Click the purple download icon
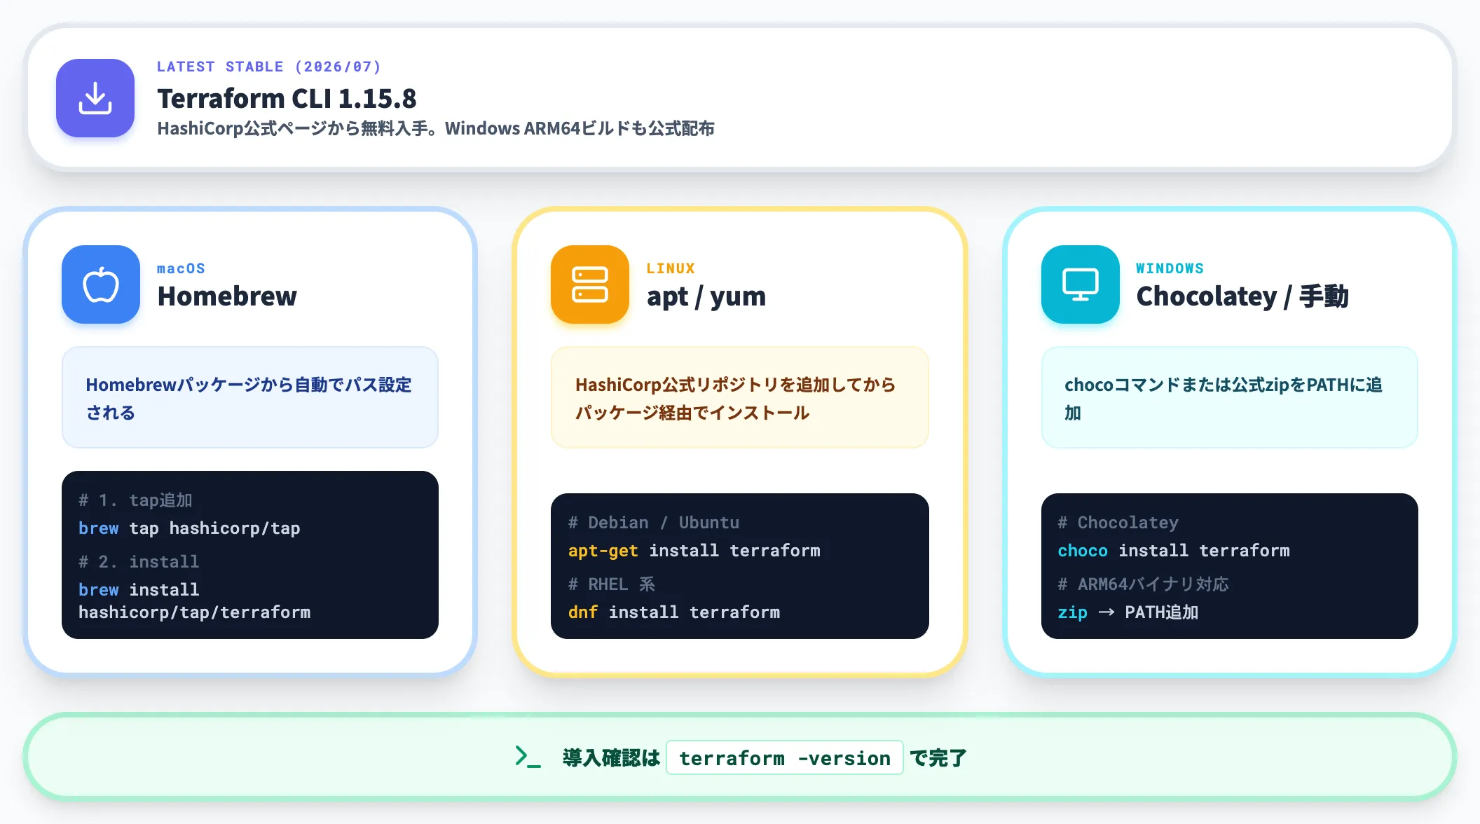The width and height of the screenshot is (1480, 824). 95,98
